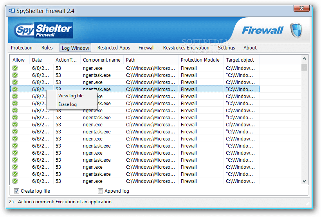The width and height of the screenshot is (321, 217).
Task: Sort by the Protection Module column header
Action: tap(201, 60)
